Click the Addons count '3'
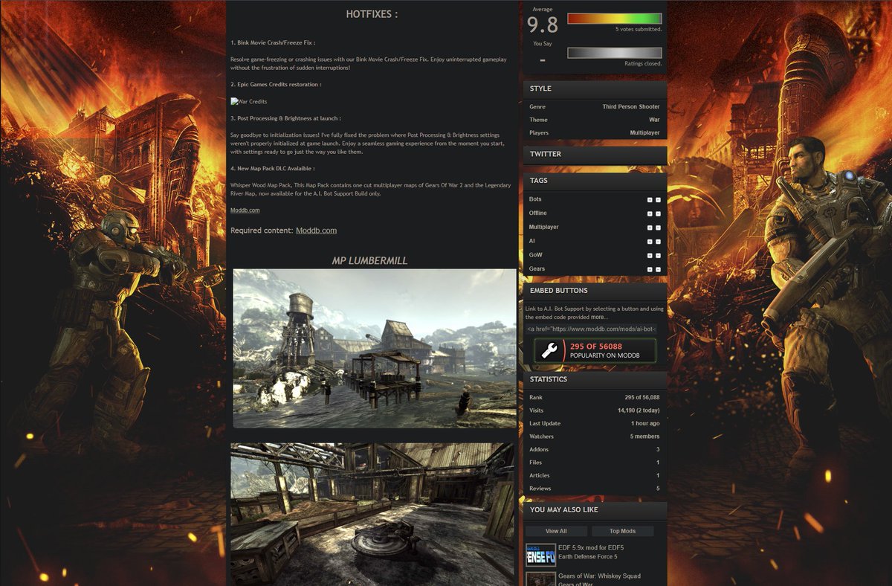Screen dimensions: 892x586 [658, 450]
